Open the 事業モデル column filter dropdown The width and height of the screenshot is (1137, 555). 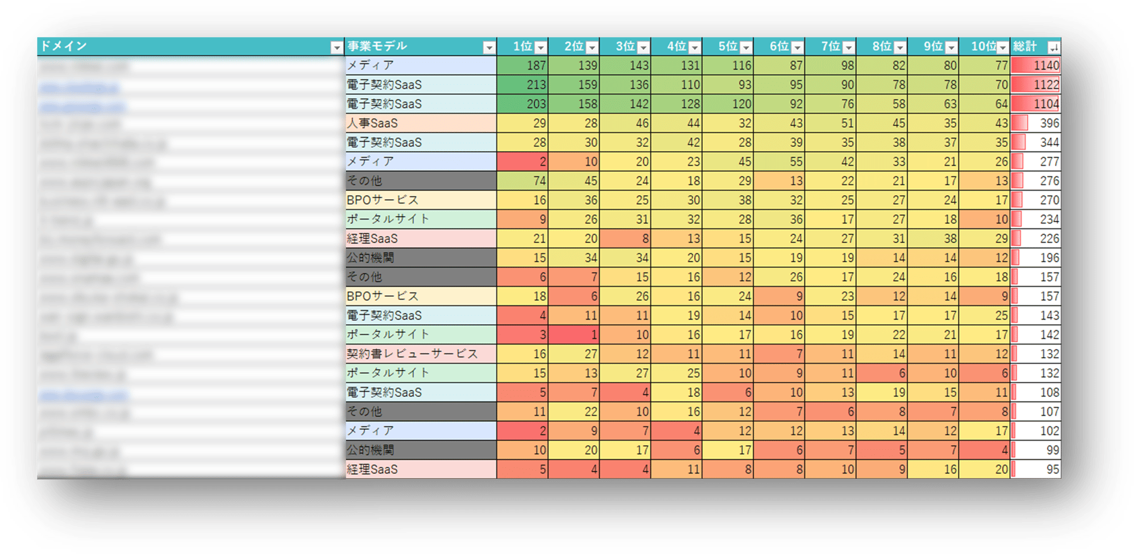point(489,48)
